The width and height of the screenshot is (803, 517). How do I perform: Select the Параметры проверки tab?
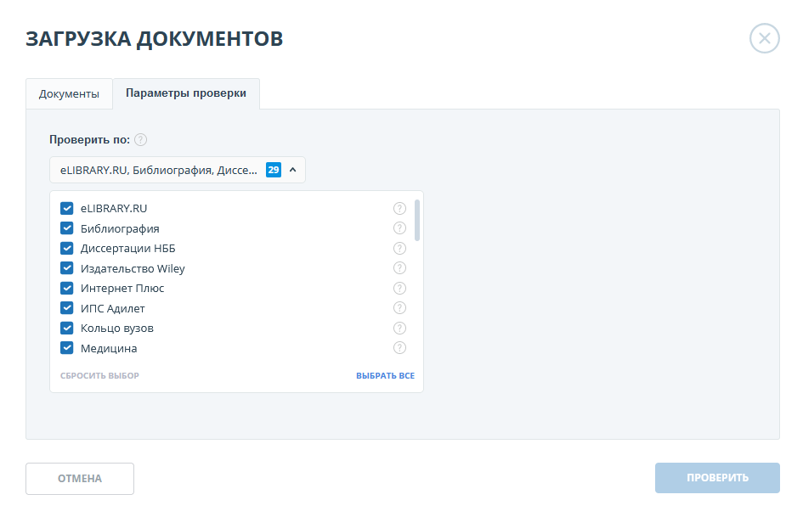pos(186,93)
